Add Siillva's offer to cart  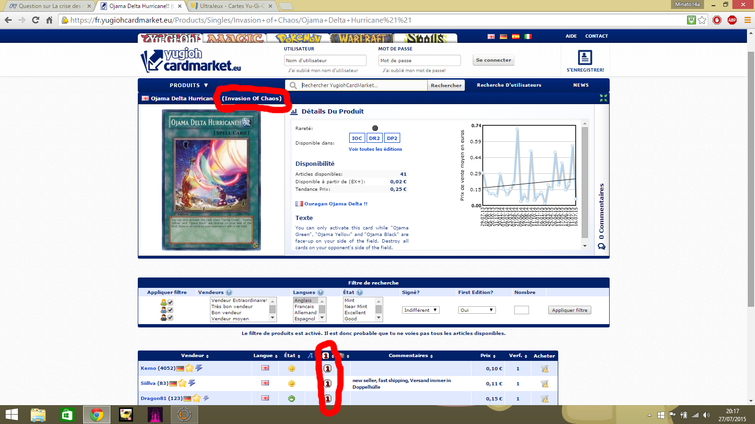pyautogui.click(x=545, y=383)
